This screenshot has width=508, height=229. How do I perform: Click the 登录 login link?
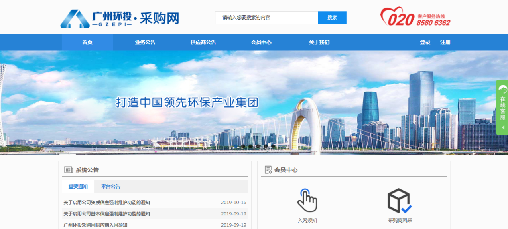tap(425, 42)
